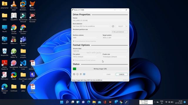Click the SELECT button in Rufus
The image size is (188, 105).
pos(121,26)
